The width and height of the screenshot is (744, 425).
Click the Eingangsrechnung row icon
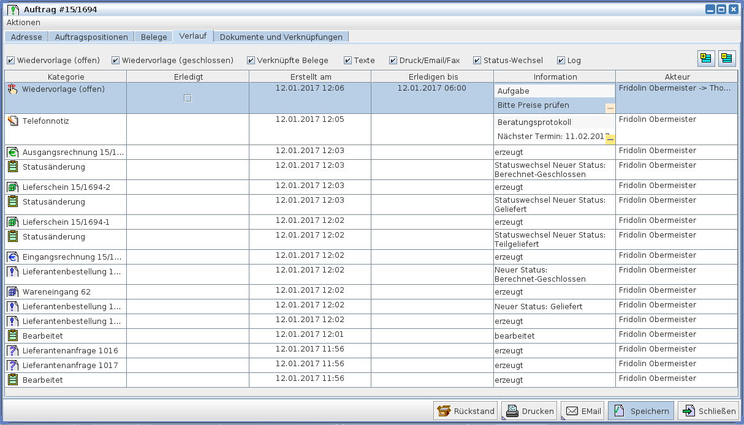pos(13,257)
